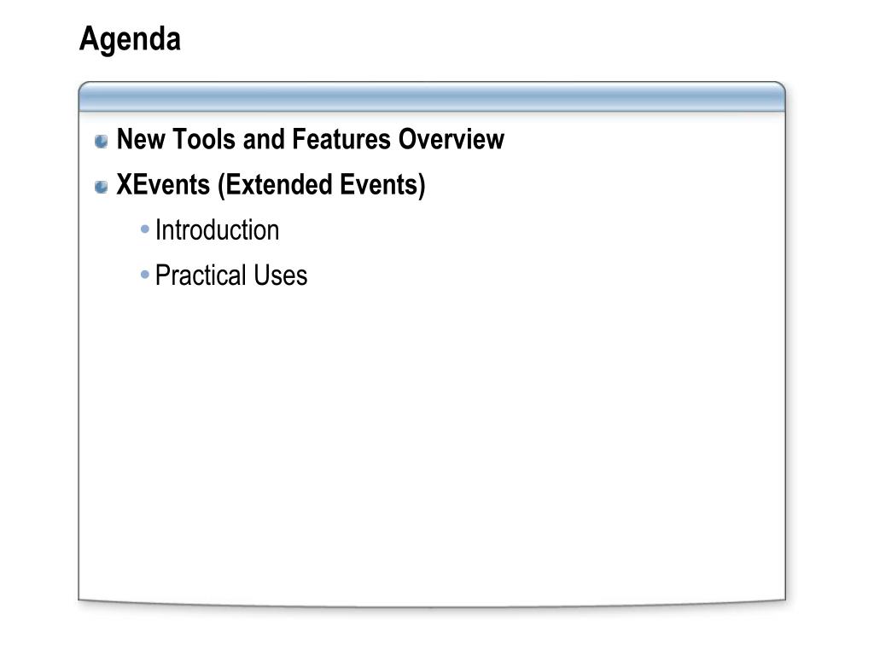Viewport: 874px width, 655px height.
Task: Click the Practical Uses sub-item
Action: point(231,275)
